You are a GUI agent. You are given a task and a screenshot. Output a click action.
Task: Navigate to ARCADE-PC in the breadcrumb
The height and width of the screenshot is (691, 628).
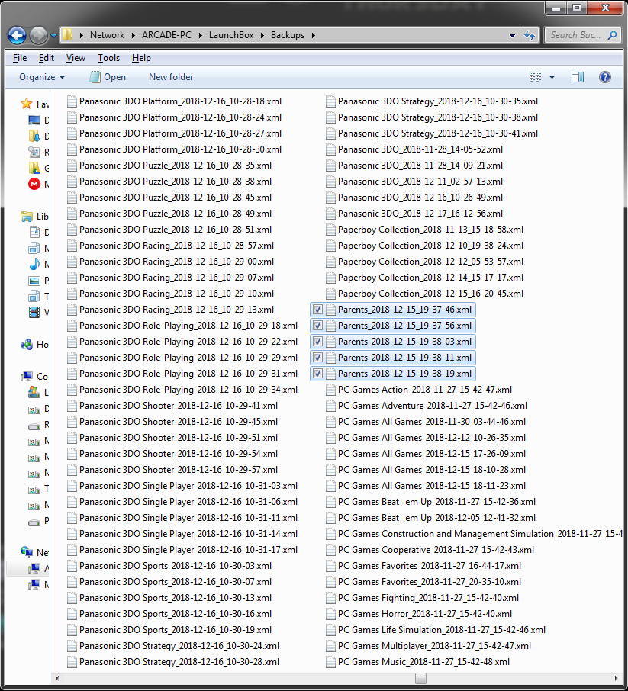tap(166, 35)
